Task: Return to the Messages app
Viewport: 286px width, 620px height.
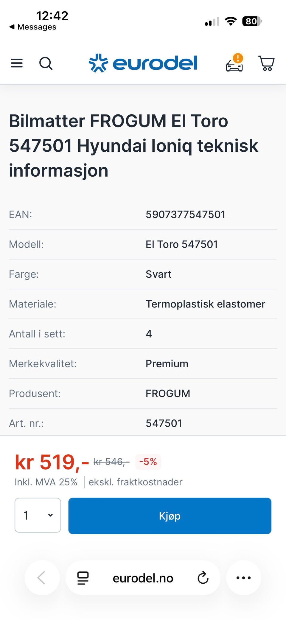Action: (33, 27)
